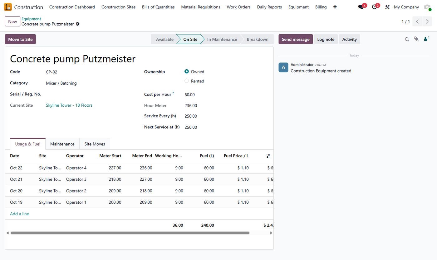Open the followers icon

pyautogui.click(x=426, y=39)
